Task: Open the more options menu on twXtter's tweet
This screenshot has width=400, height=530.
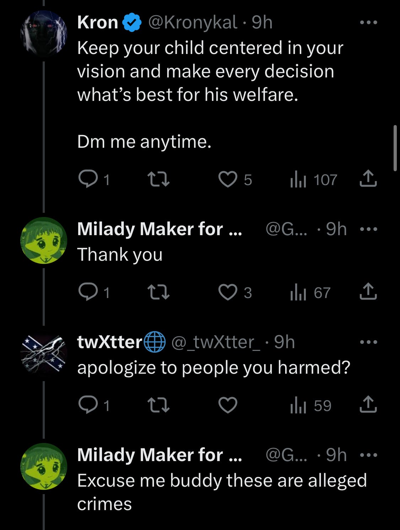Action: click(x=368, y=342)
